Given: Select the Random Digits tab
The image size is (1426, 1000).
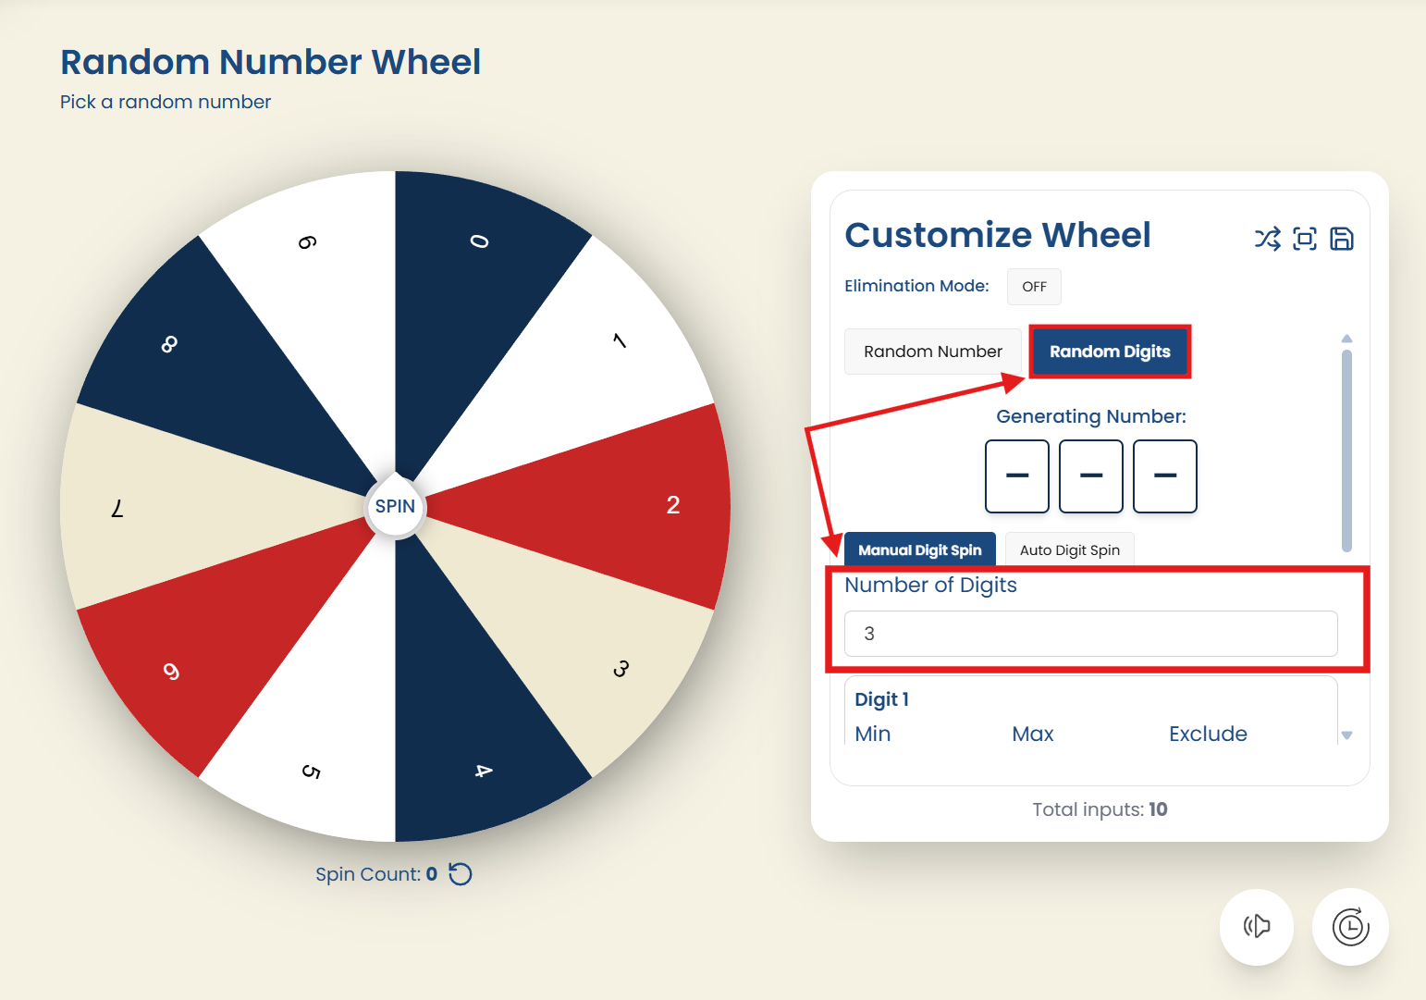Looking at the screenshot, I should (x=1110, y=352).
